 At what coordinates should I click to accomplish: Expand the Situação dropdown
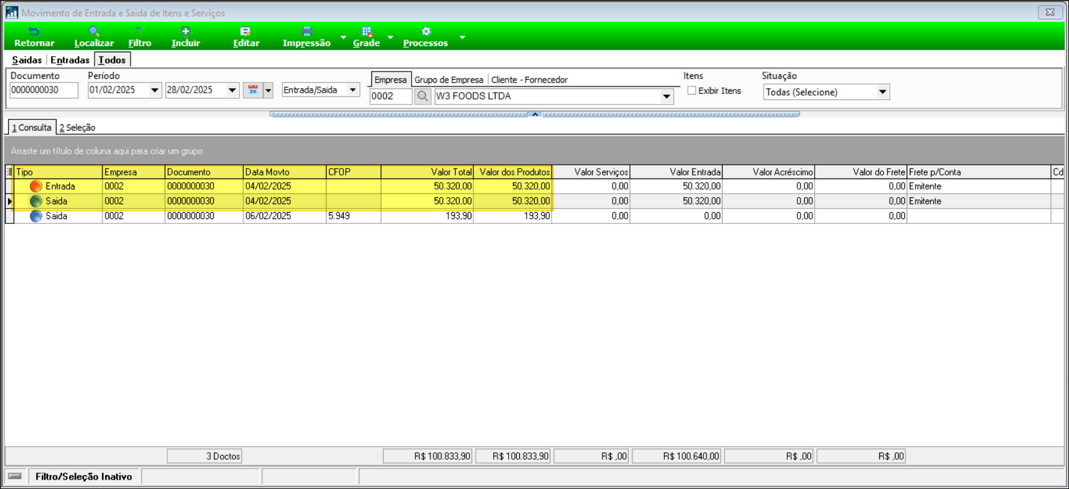(x=882, y=92)
